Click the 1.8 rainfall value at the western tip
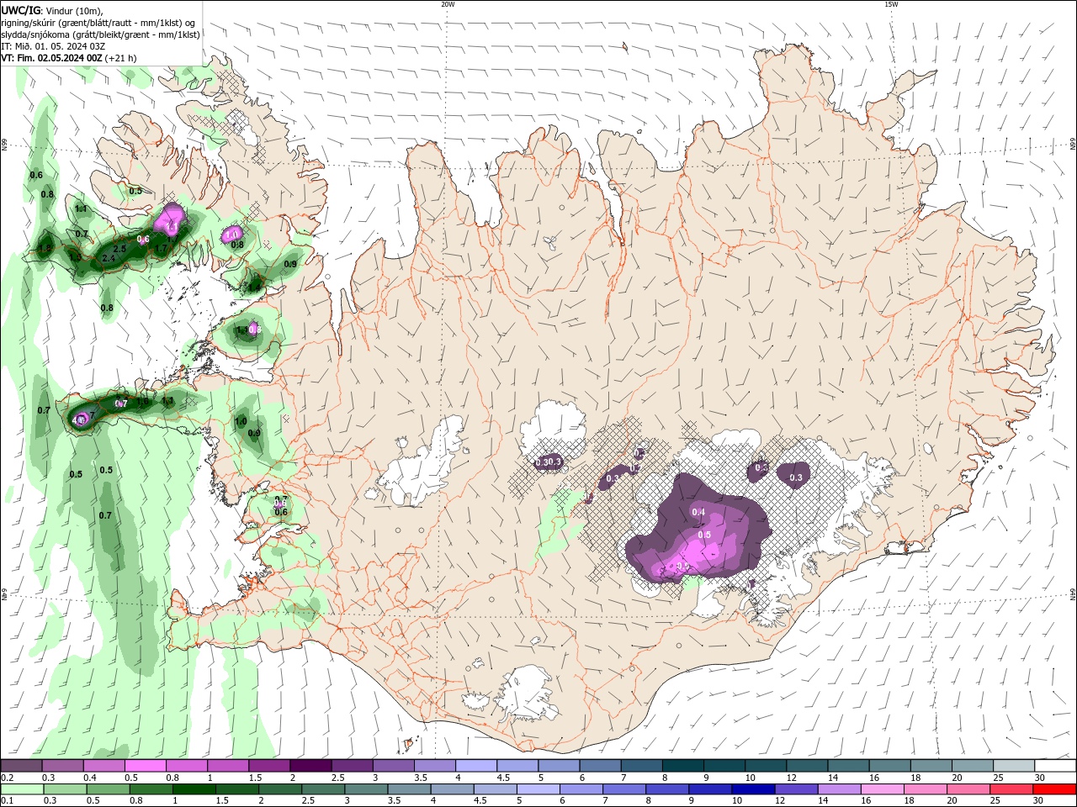Viewport: 1077px width, 807px height. (x=45, y=249)
